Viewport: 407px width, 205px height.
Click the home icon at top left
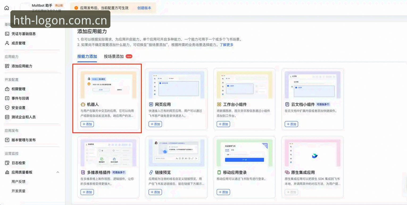tap(7, 8)
